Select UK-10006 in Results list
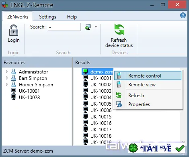Viewport: 189px width, 157px height. click(x=101, y=110)
